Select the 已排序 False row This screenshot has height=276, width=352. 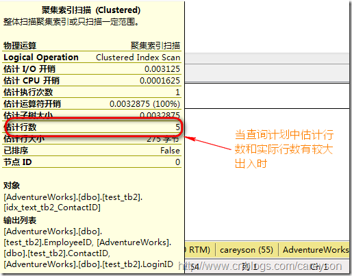(x=92, y=151)
